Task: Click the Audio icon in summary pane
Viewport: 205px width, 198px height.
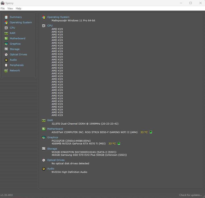Action: click(x=44, y=169)
